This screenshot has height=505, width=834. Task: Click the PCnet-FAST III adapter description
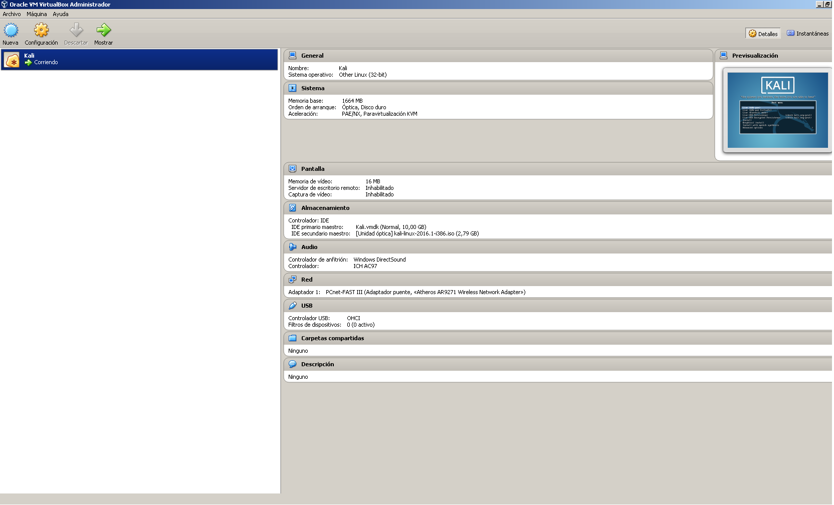[x=426, y=293]
